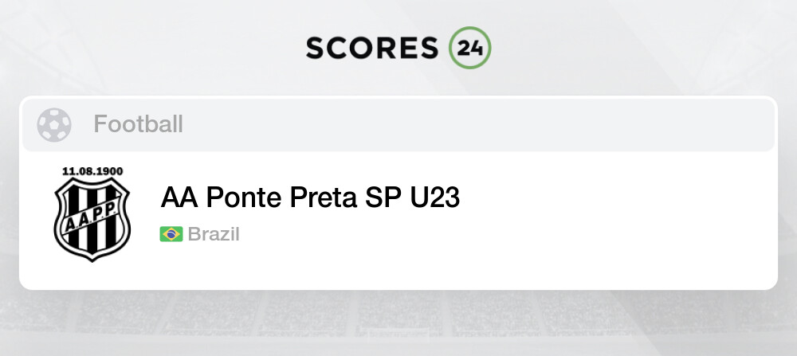Click the 11.08.1900 date above the crest

pyautogui.click(x=92, y=171)
